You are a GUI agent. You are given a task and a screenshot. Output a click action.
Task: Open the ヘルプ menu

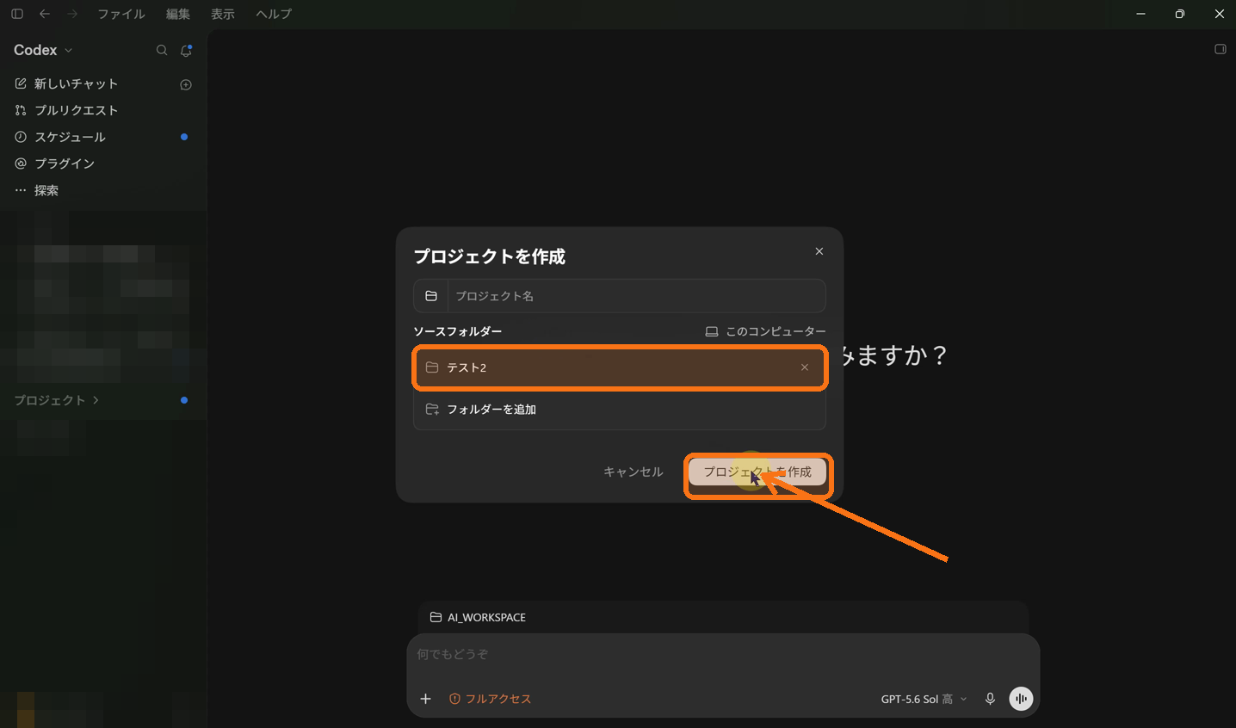pyautogui.click(x=274, y=14)
